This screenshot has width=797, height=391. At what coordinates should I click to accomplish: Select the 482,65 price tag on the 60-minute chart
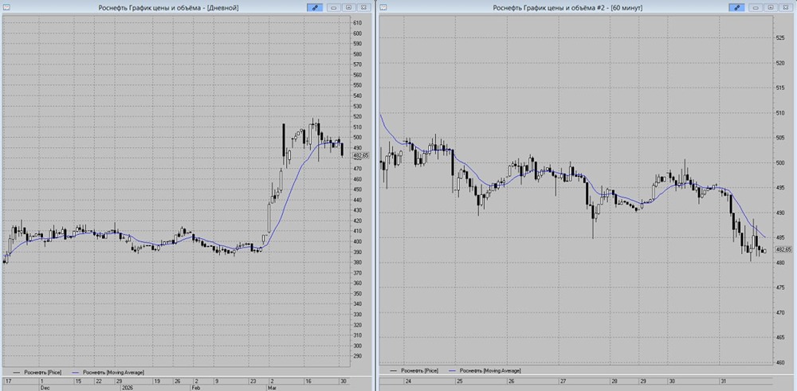(783, 250)
